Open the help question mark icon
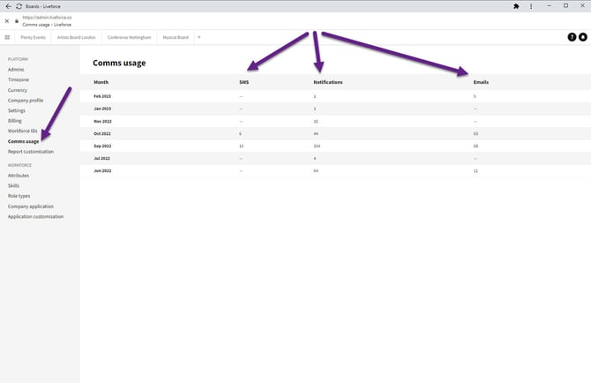Screen dimensions: 591x383 [572, 37]
